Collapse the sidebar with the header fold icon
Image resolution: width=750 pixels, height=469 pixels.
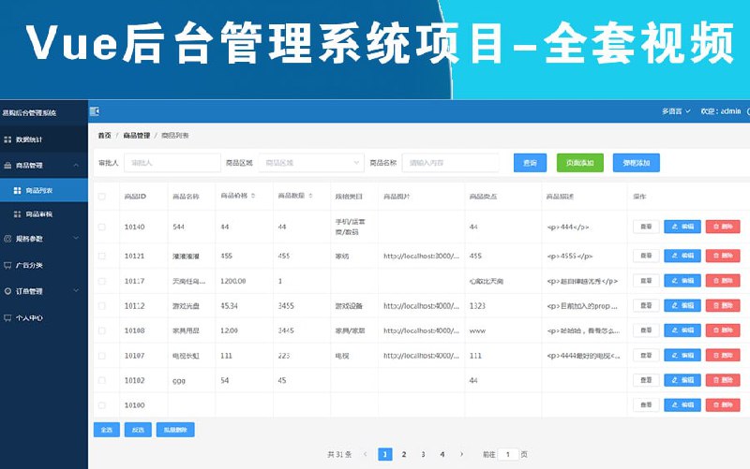(95, 111)
